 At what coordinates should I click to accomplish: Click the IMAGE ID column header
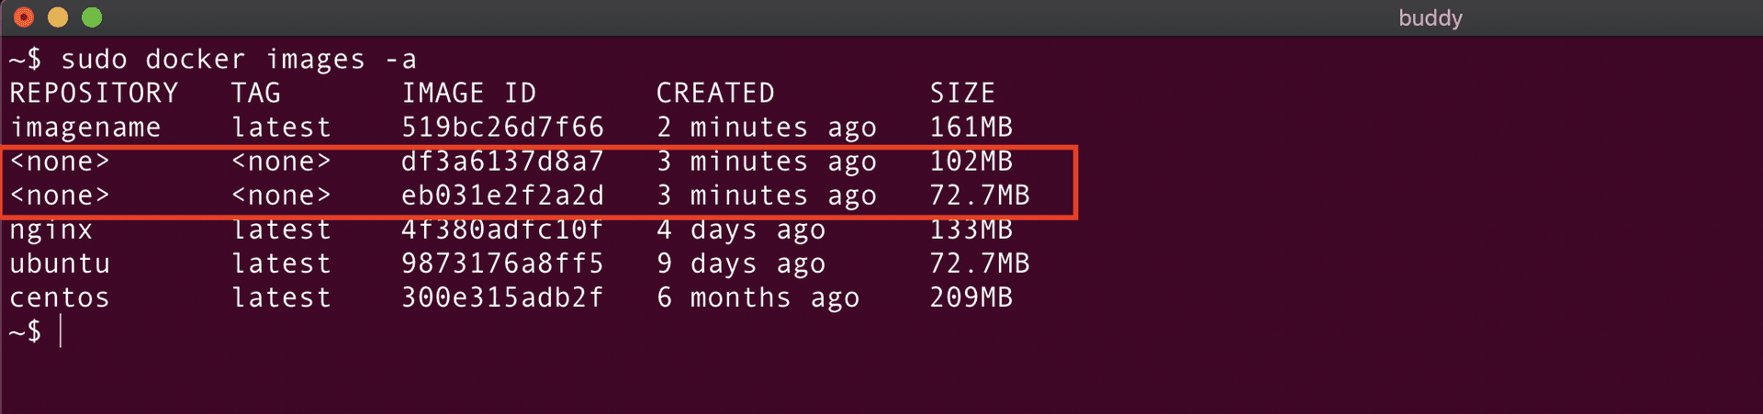pyautogui.click(x=468, y=94)
